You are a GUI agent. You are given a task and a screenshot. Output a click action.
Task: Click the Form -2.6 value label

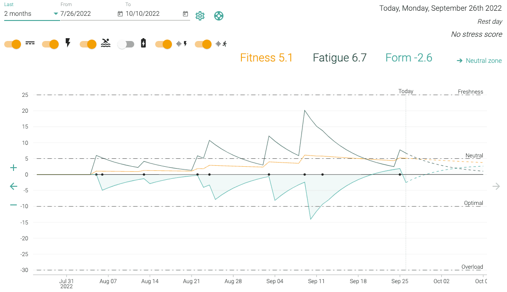click(x=409, y=58)
